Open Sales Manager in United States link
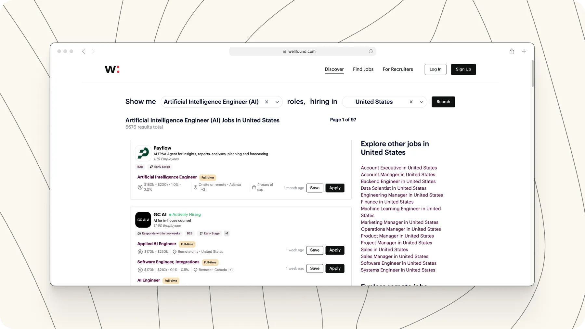The image size is (585, 329). [x=395, y=257]
